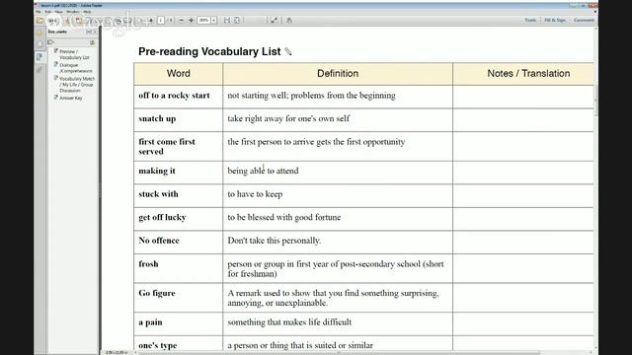This screenshot has height=355, width=632.
Task: Click the previous page arrow icon
Action: (140, 20)
